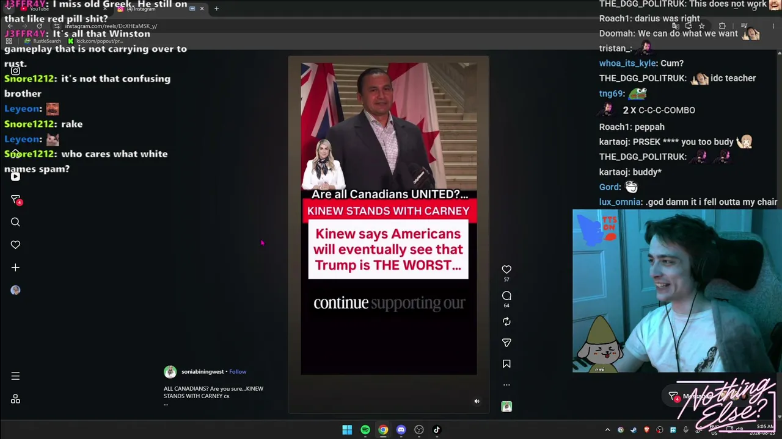The width and height of the screenshot is (782, 439).
Task: Reload the Instagram page
Action: 40,26
